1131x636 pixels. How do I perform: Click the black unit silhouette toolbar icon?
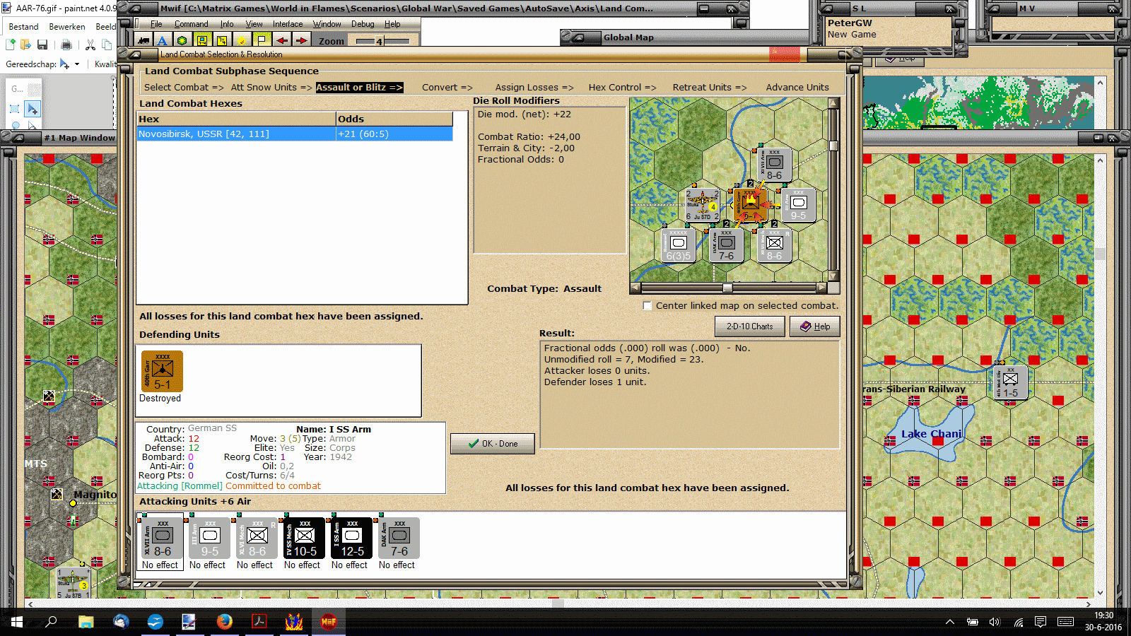[x=145, y=40]
